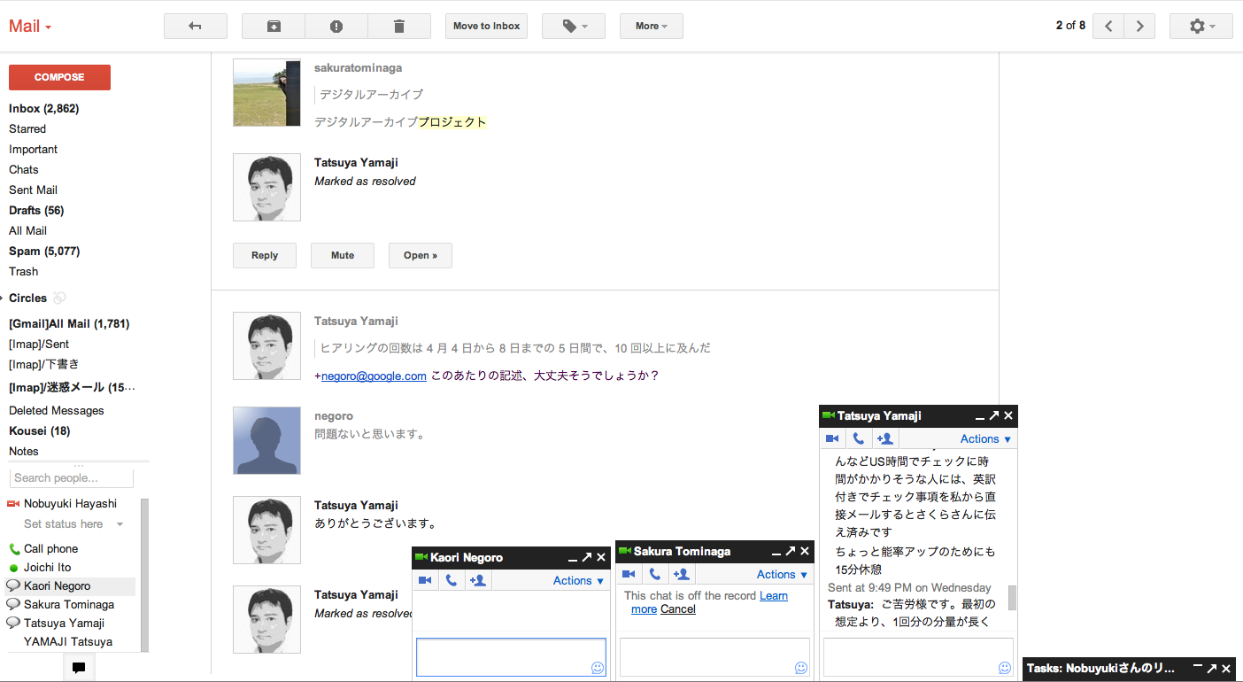Delete the conversation with trash icon
Viewport: 1243px width, 682px height.
pos(399,26)
